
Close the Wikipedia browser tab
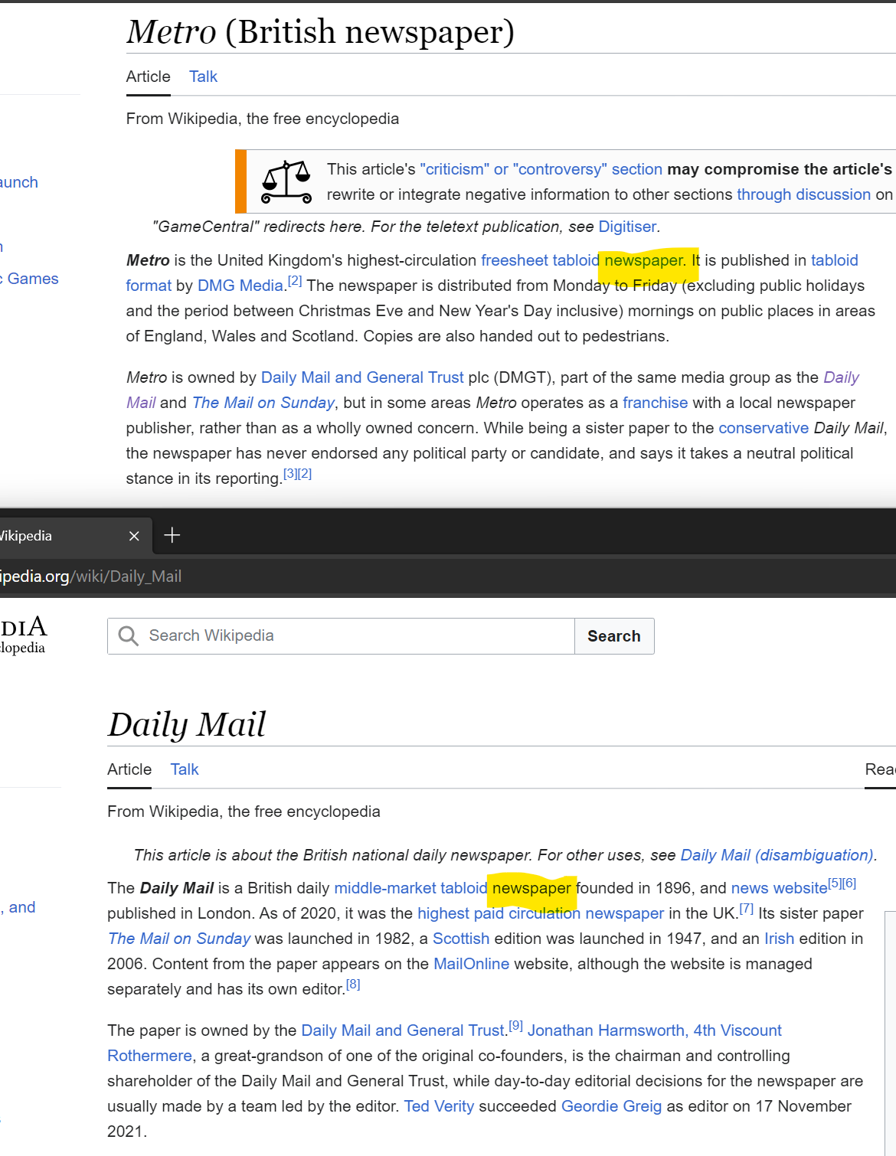click(134, 536)
